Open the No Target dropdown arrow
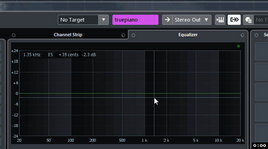 [103, 20]
